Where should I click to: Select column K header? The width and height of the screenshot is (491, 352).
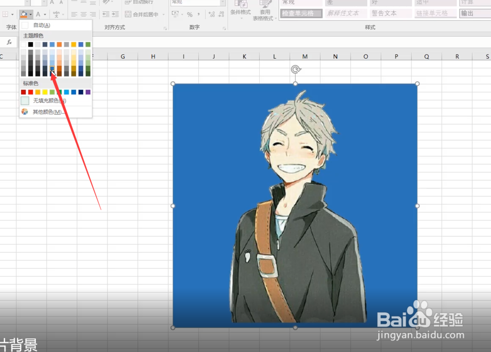(x=244, y=56)
